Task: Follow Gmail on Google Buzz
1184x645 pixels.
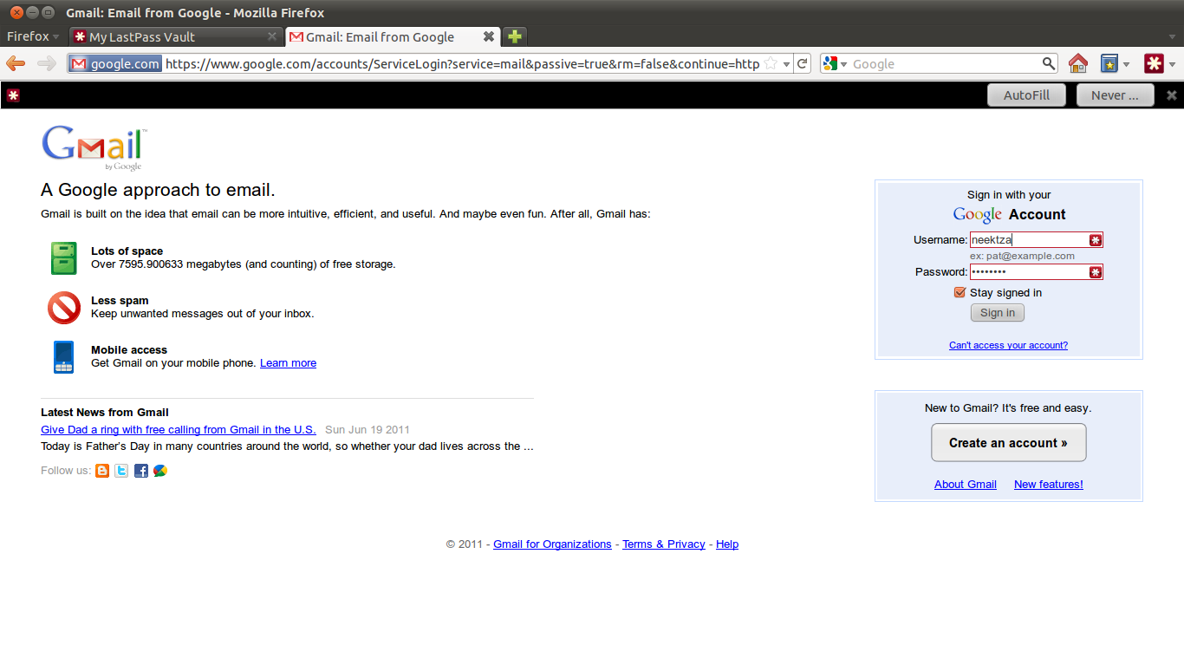Action: click(x=160, y=471)
